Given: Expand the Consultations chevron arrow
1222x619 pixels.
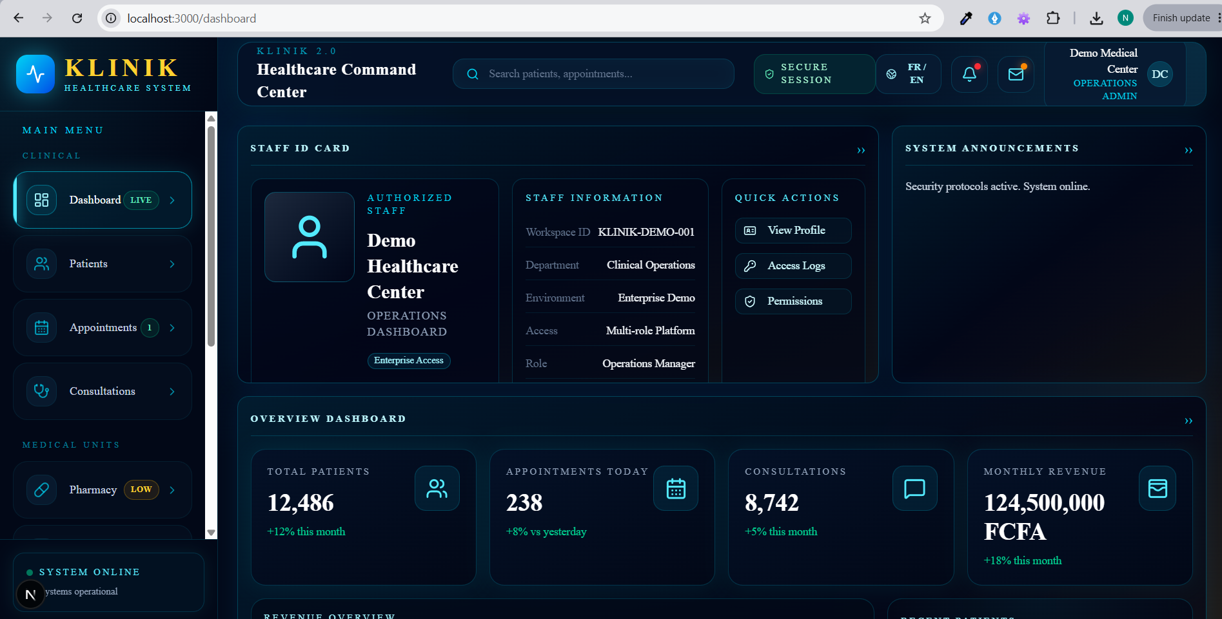Looking at the screenshot, I should [x=172, y=391].
